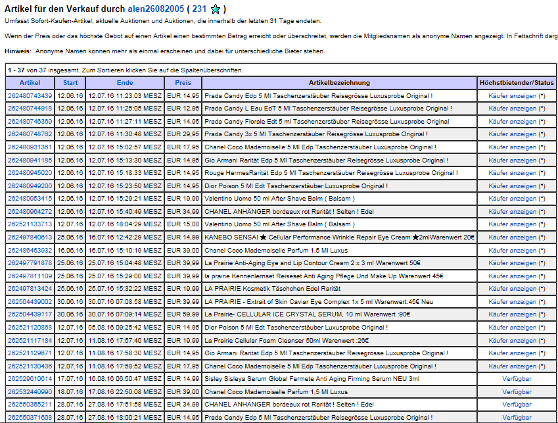Open item number 262550365211
Screen dimensions: 558x423
click(x=30, y=404)
